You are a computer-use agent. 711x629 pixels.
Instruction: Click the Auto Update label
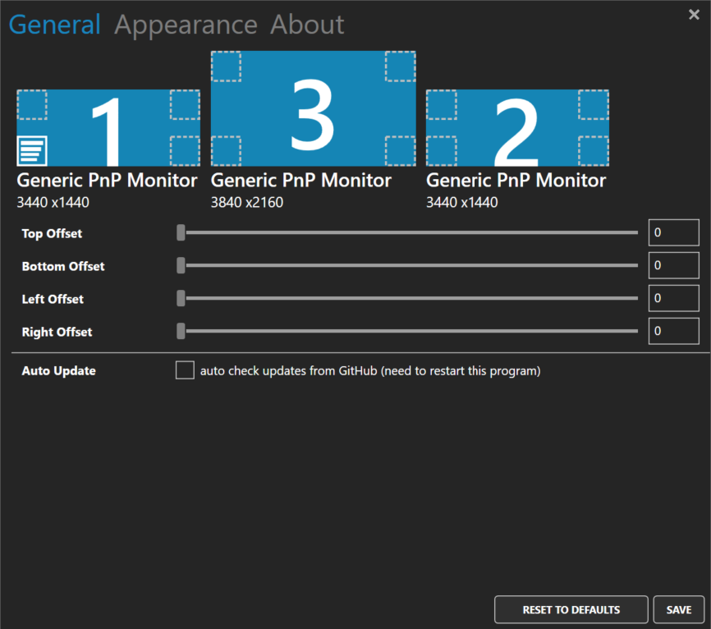[x=59, y=371]
